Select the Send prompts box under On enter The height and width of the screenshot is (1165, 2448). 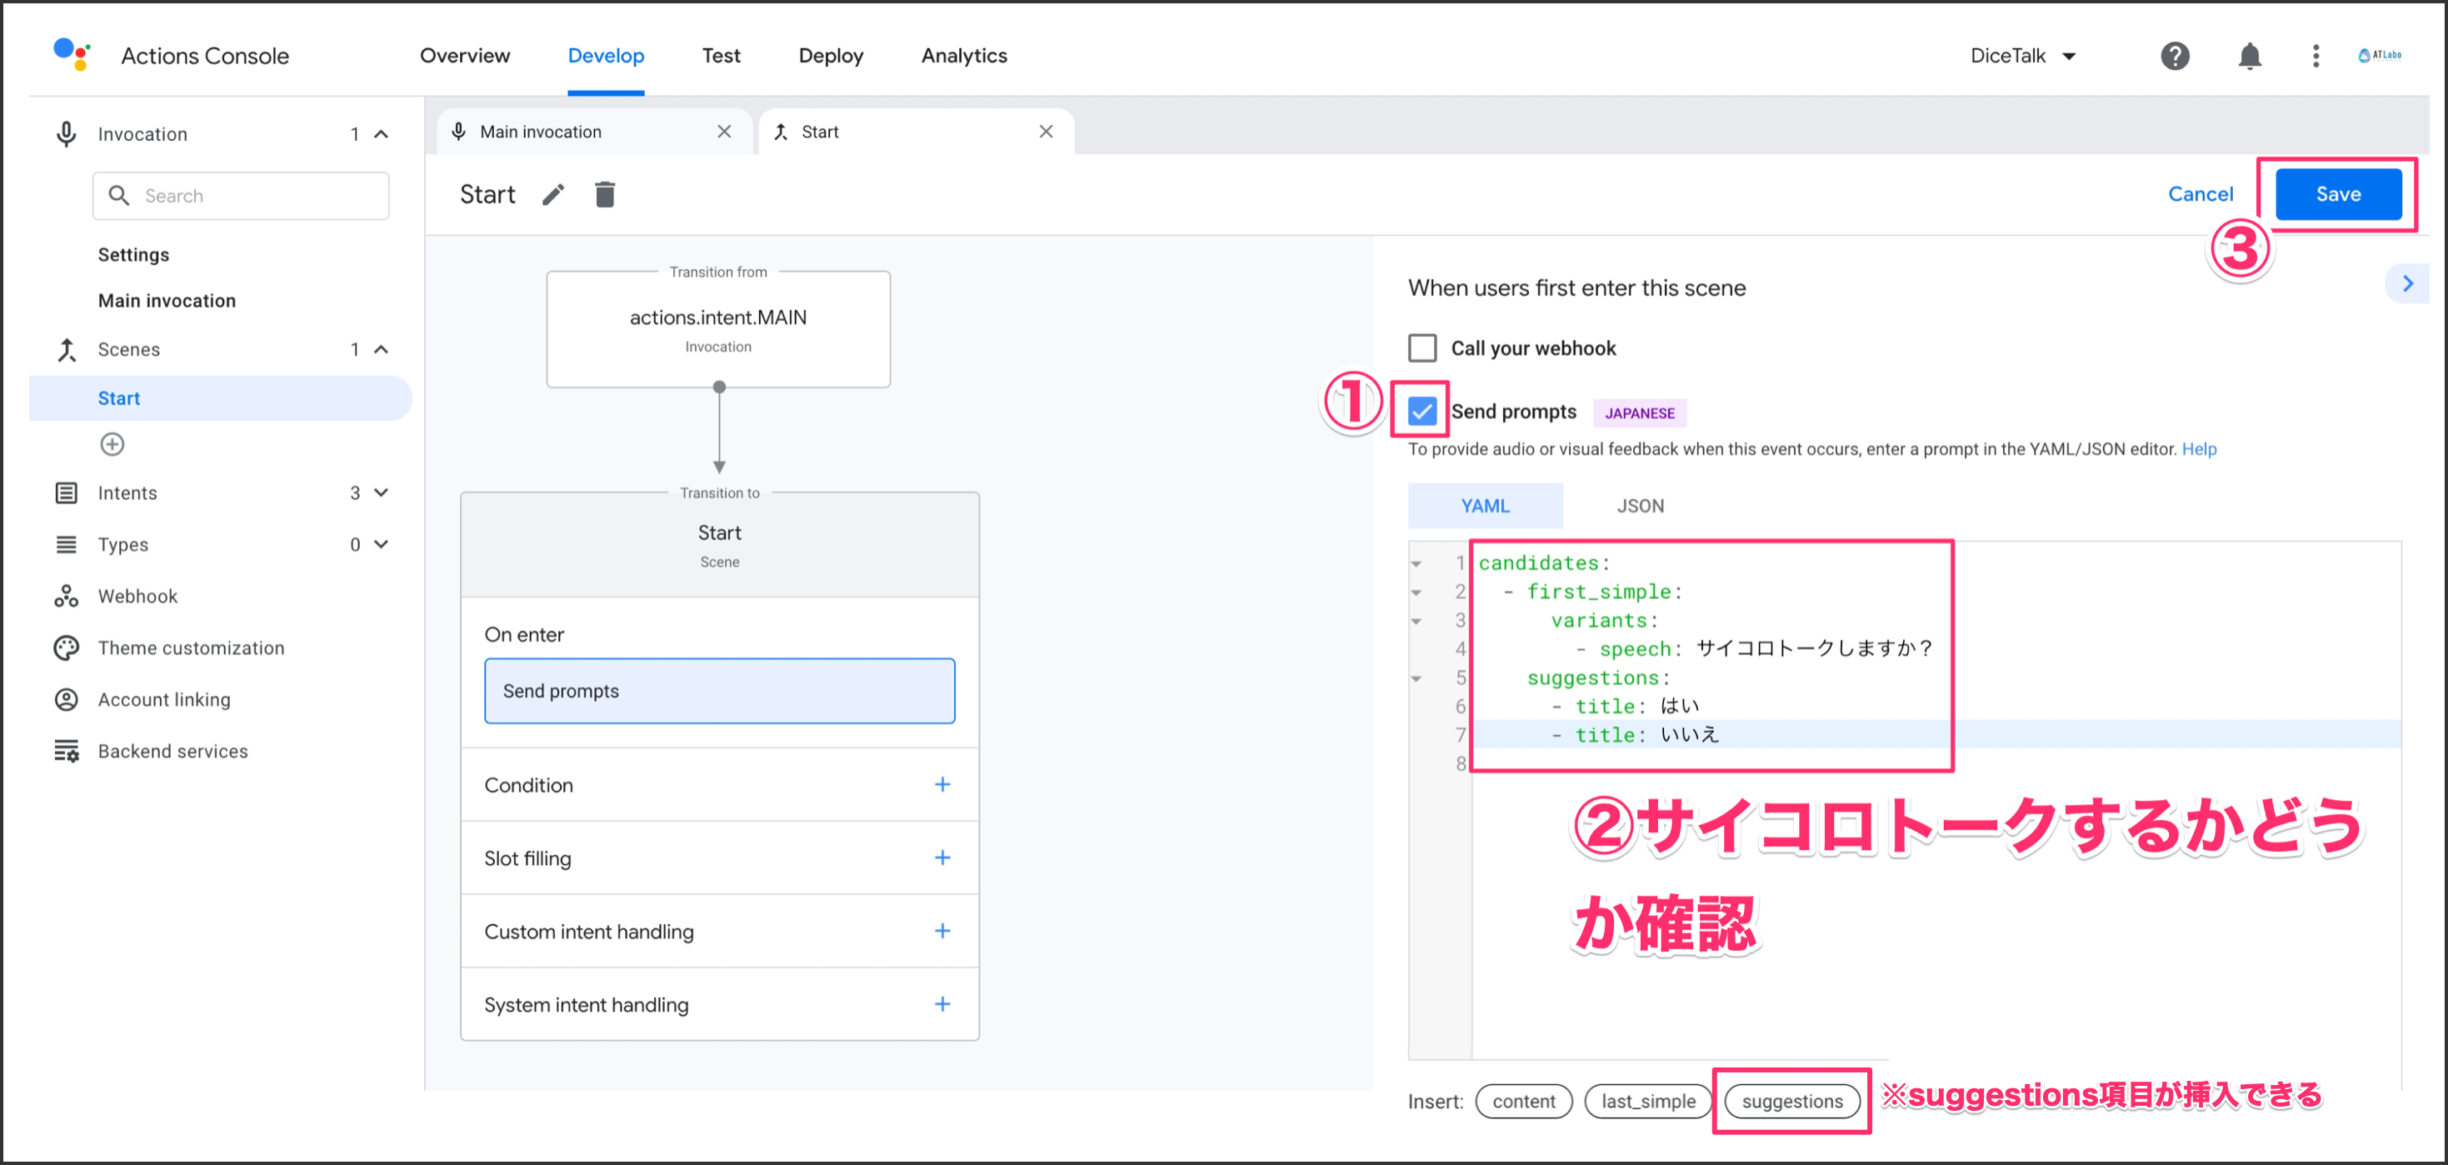719,691
